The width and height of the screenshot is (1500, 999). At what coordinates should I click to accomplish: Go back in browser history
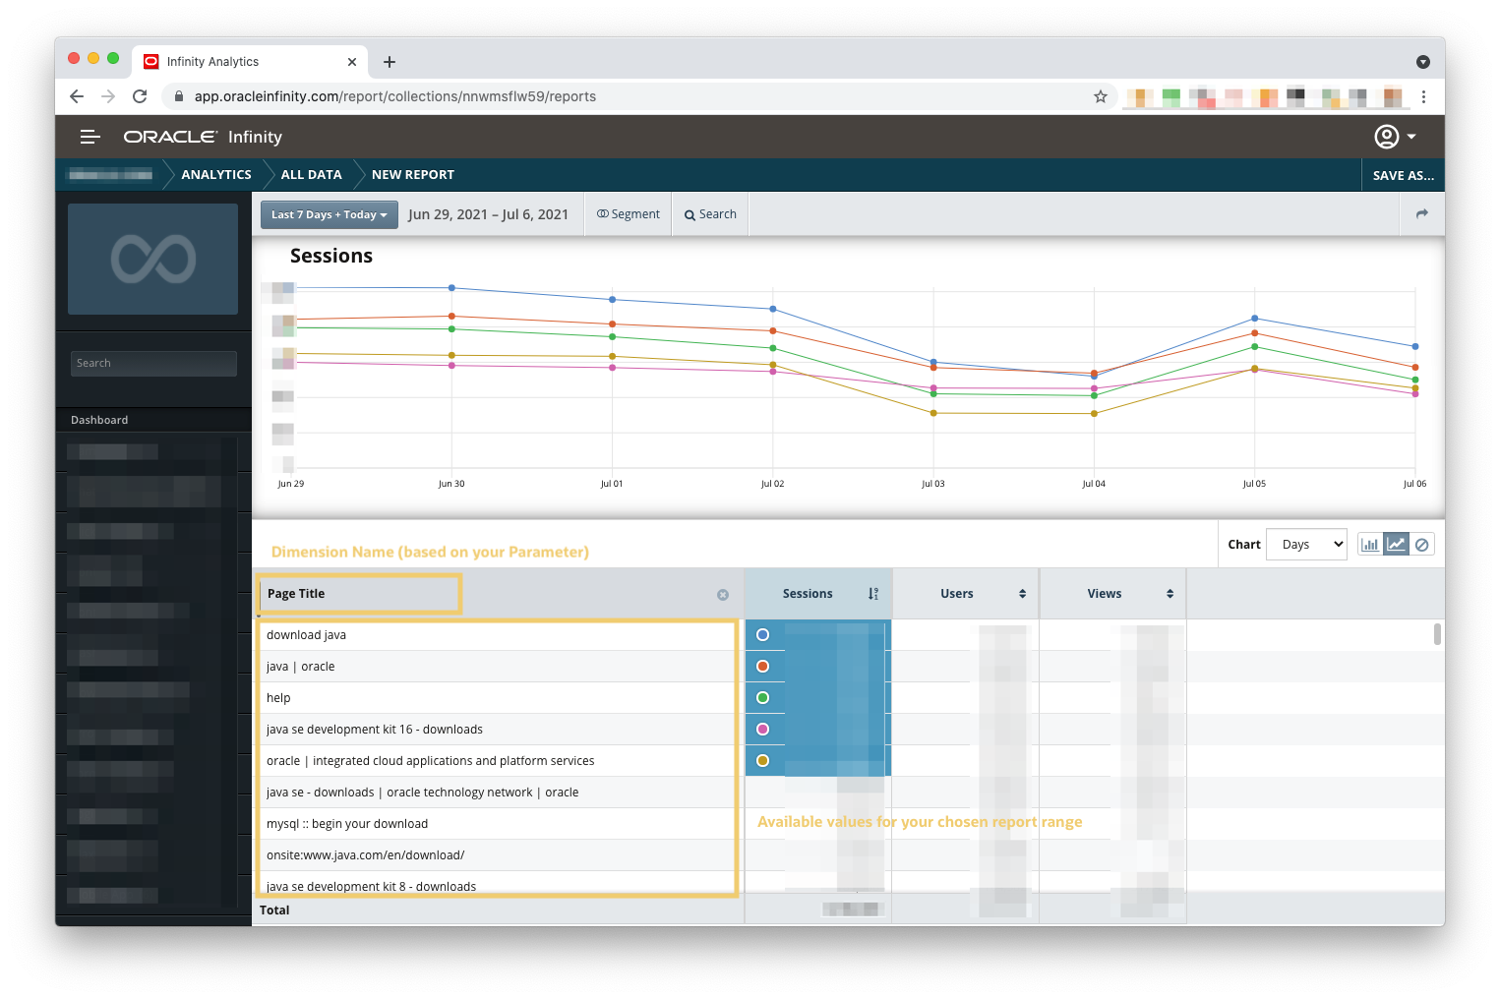(77, 96)
